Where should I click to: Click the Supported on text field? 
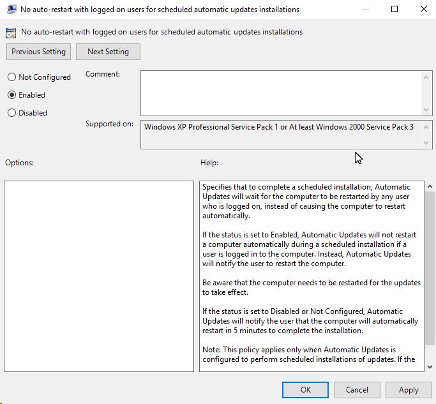coord(281,135)
